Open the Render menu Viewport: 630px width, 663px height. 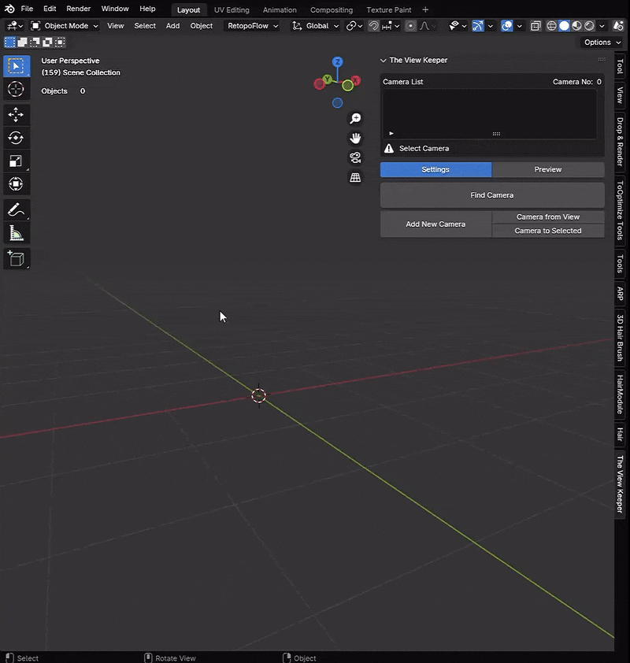click(78, 9)
